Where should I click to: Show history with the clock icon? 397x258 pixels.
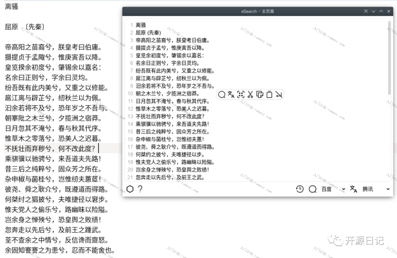pyautogui.click(x=300, y=189)
